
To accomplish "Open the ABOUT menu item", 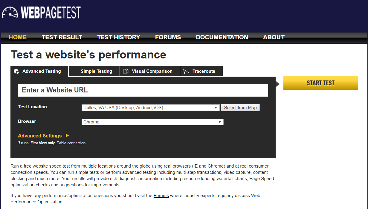I will click(x=274, y=37).
